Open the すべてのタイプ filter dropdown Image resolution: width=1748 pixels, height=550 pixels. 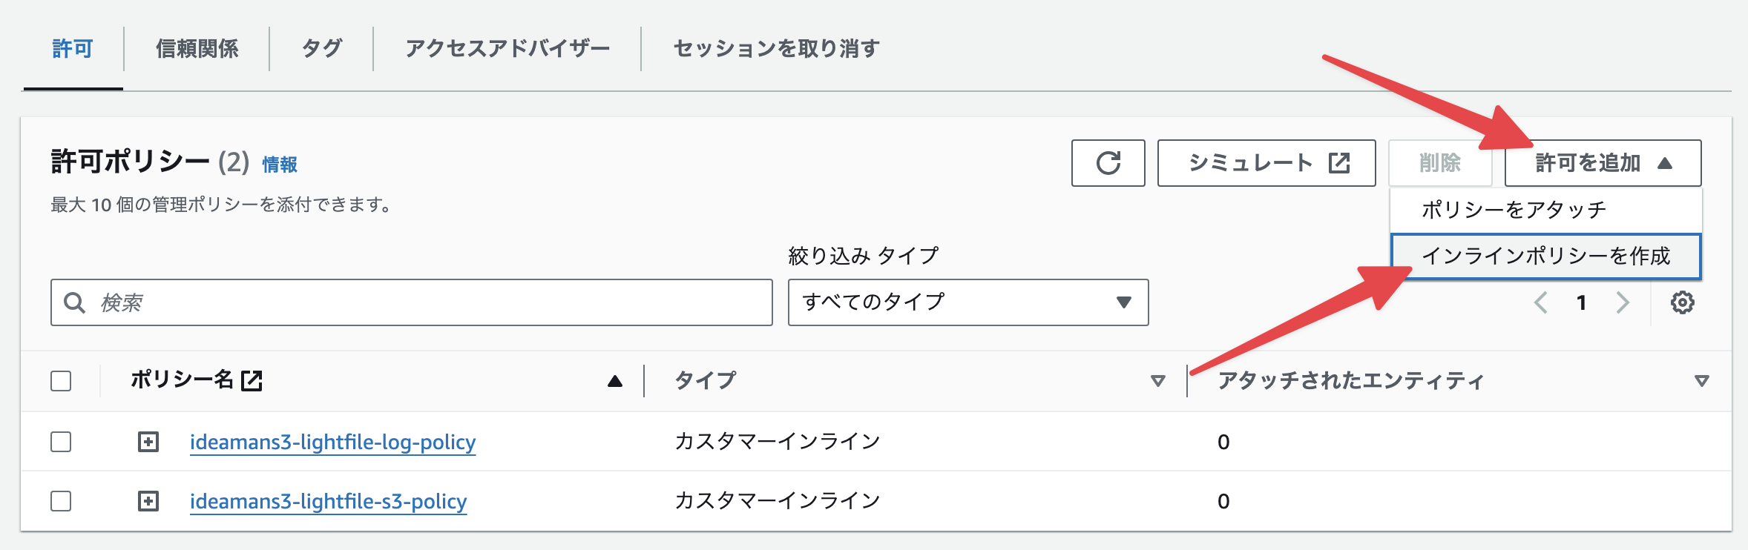point(966,302)
